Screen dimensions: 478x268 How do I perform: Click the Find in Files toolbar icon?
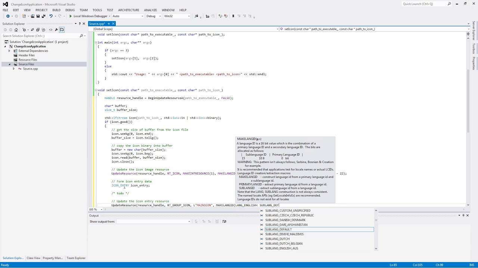pyautogui.click(x=197, y=16)
